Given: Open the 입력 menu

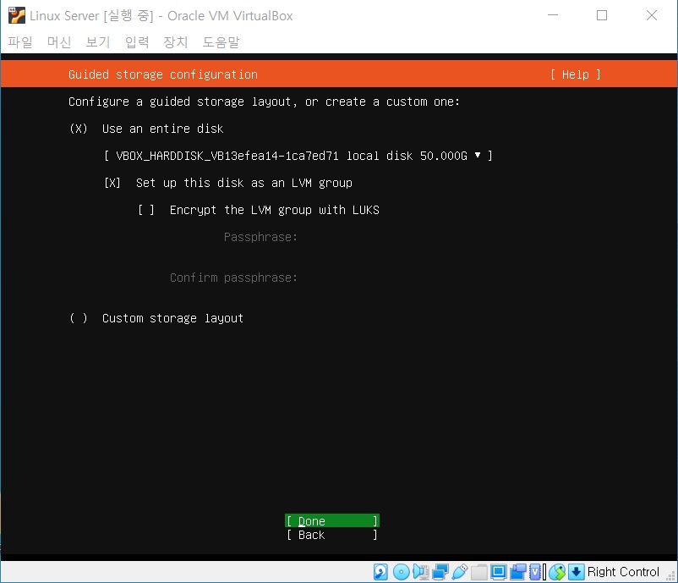Looking at the screenshot, I should coord(137,42).
